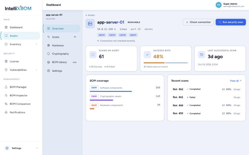Click the CBOM cryptographic assets coverage bar
249x155 pixels.
[x=101, y=100]
